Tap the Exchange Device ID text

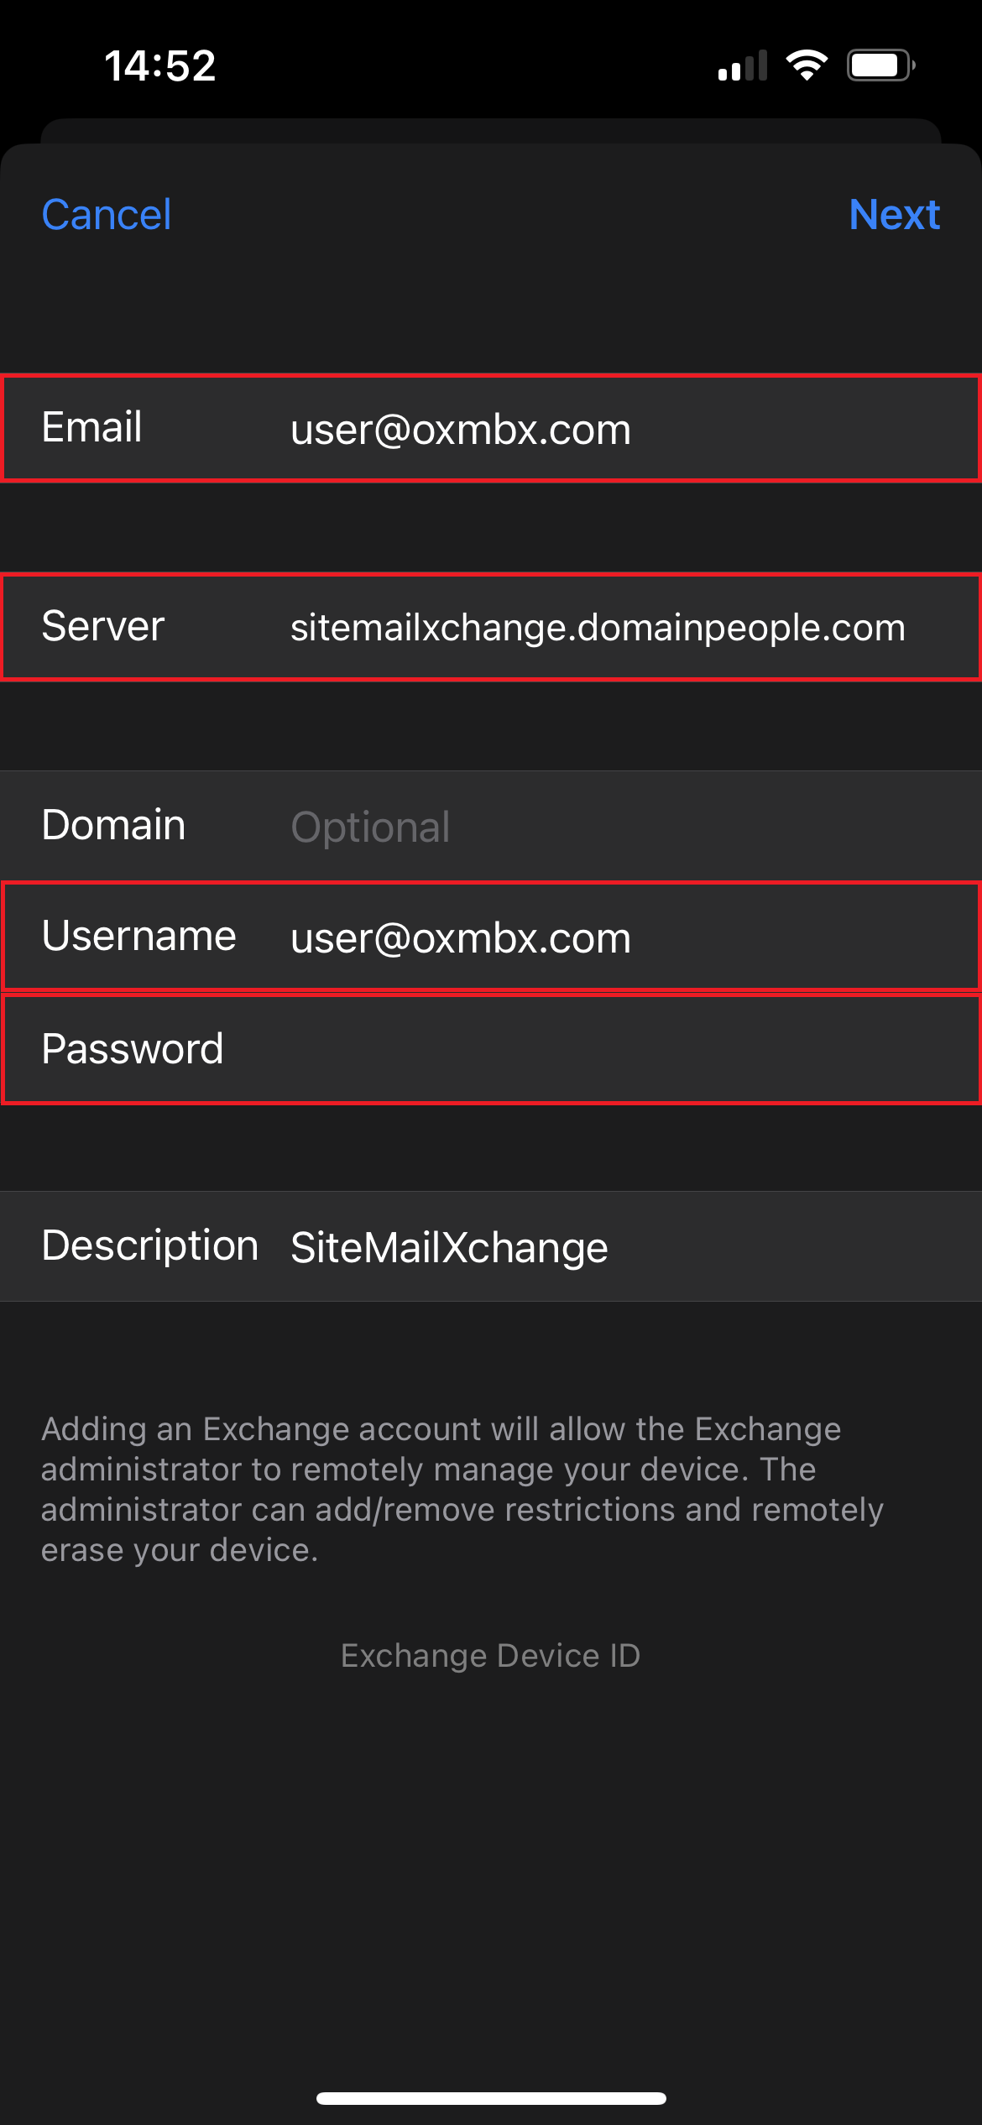click(491, 1655)
